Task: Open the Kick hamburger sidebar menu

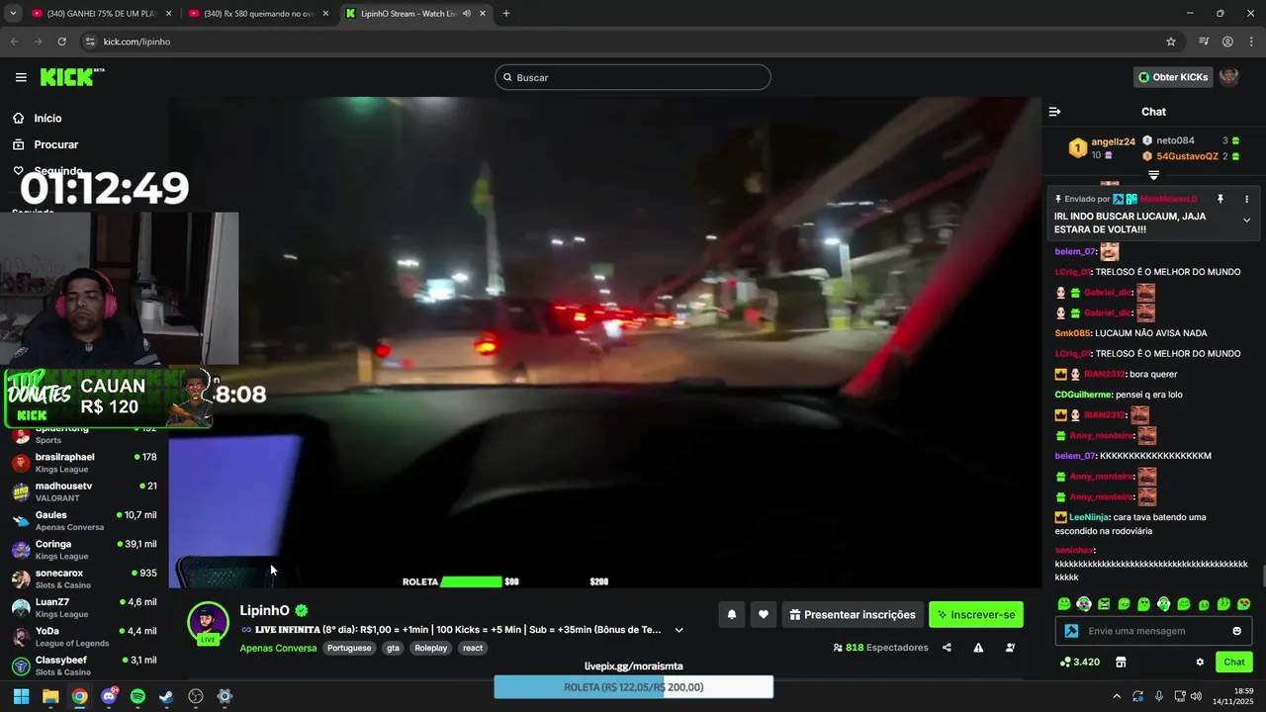Action: (21, 77)
